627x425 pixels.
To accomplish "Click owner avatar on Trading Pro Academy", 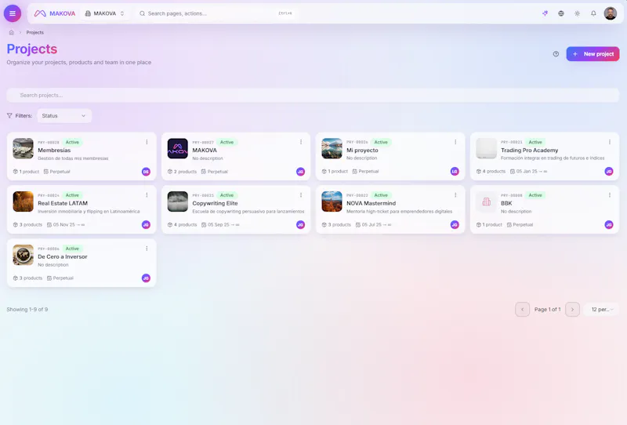I will tap(609, 172).
